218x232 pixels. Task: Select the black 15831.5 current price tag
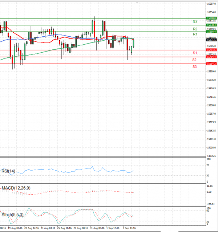point(211,40)
